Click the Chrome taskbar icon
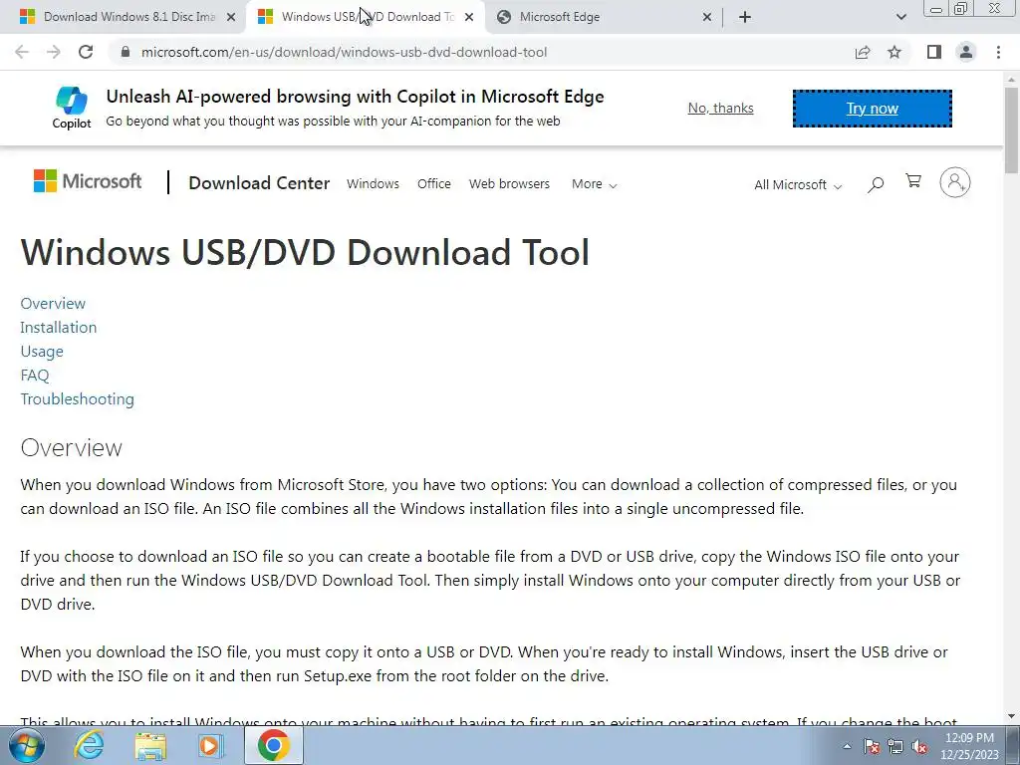The image size is (1020, 765). click(x=273, y=745)
